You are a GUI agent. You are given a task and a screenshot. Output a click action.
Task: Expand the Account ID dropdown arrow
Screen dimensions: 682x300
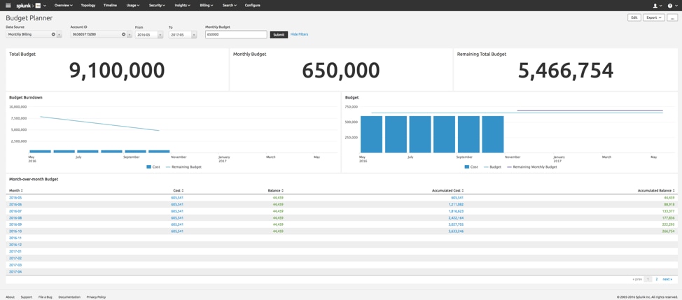[x=129, y=34]
